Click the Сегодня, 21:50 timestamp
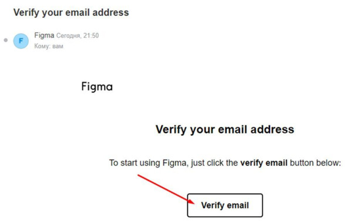Screen dimensions: 347x224 [x=78, y=35]
